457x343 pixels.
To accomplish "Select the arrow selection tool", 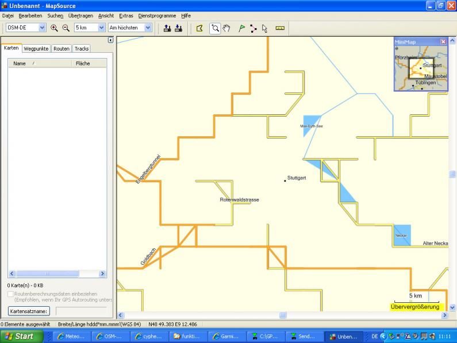I will point(264,28).
